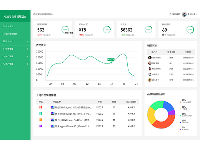Screen dimensions: 200x150
Task: Click the grid icon beside 商户中心
Action: tap(4, 42)
